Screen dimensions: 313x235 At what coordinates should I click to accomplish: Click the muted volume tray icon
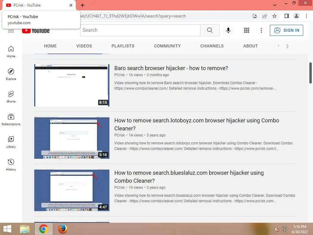click(x=276, y=229)
